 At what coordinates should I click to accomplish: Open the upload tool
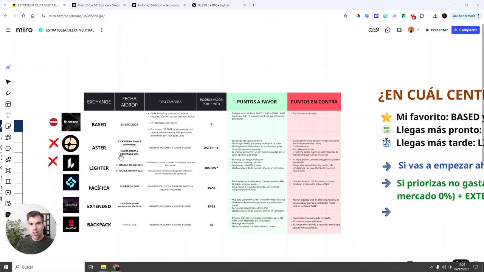pos(8,193)
